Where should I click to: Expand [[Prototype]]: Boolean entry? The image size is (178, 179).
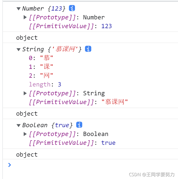[25, 134]
